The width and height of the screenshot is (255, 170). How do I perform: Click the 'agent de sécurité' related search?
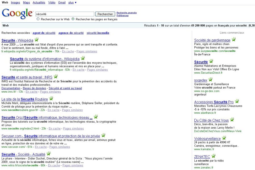click(x=44, y=33)
